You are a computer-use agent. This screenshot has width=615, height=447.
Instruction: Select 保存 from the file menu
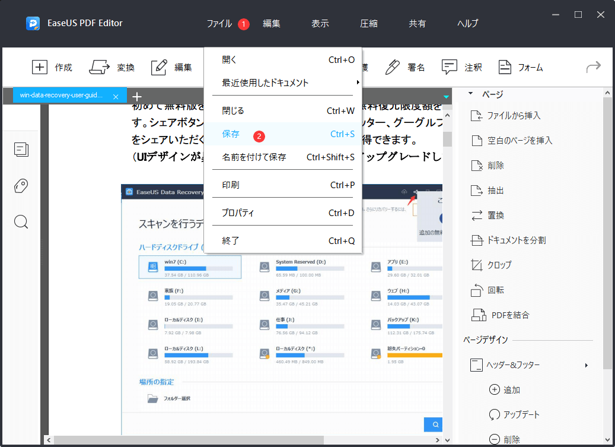point(231,134)
